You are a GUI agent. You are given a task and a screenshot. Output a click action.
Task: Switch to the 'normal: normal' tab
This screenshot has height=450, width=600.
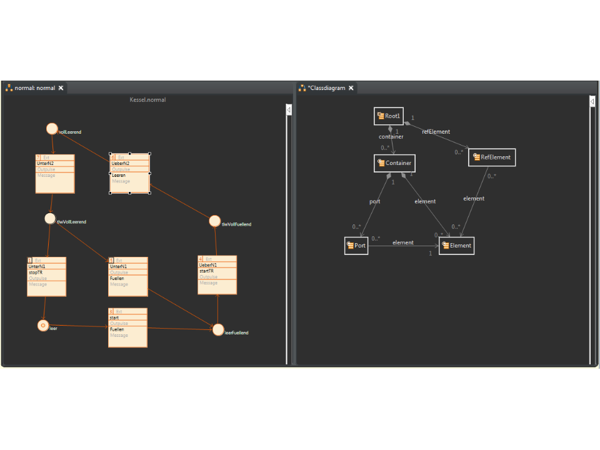click(x=34, y=88)
